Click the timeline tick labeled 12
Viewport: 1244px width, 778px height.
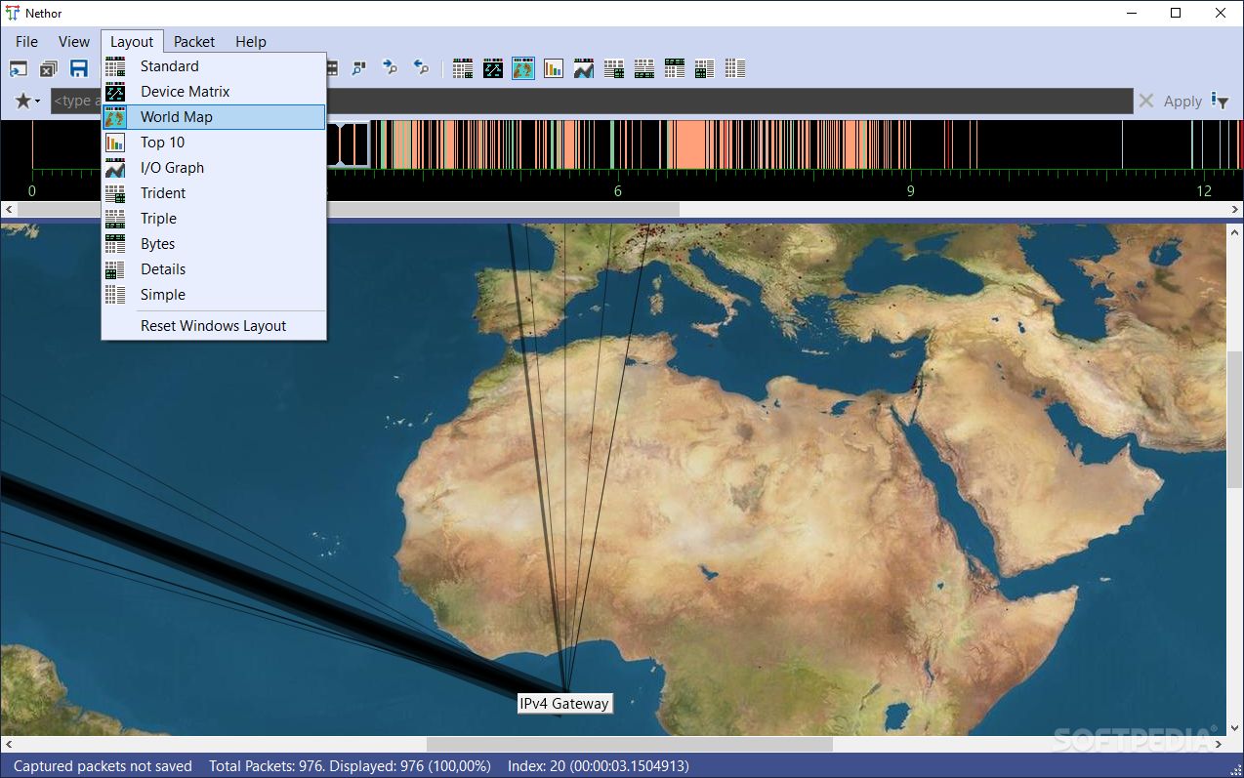(x=1204, y=191)
